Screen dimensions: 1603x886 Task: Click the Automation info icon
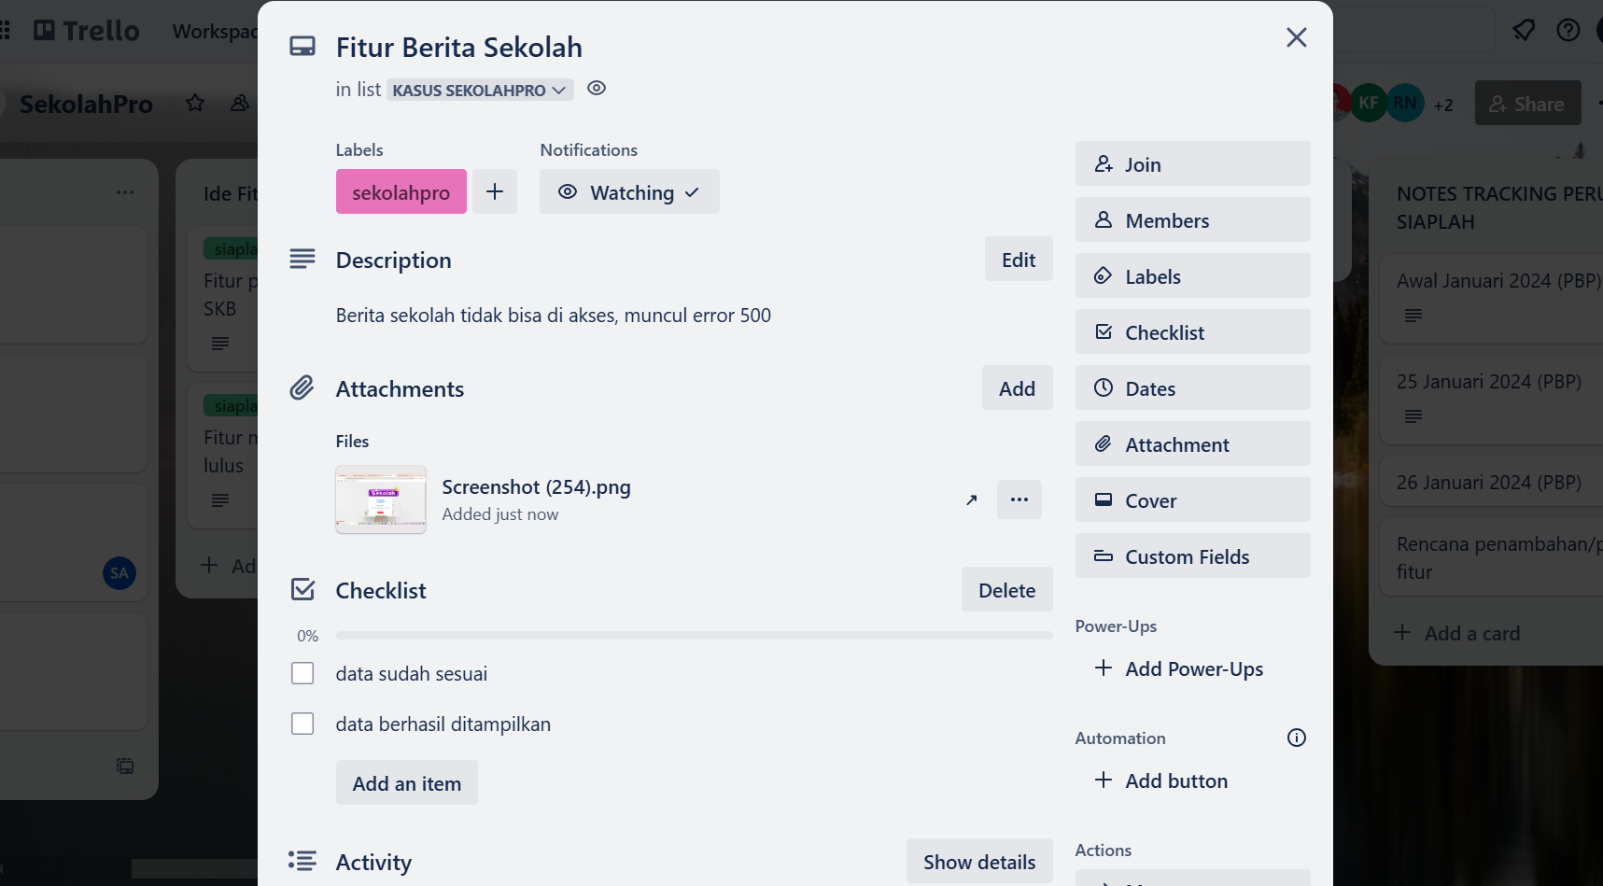coord(1296,738)
